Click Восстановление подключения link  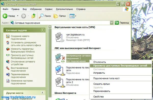[19, 69]
